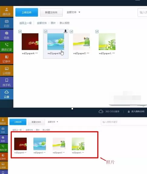This screenshot has height=174, width=147.
Task: Select wallpaper3 thumbnail in lower window
Action: click(40, 144)
